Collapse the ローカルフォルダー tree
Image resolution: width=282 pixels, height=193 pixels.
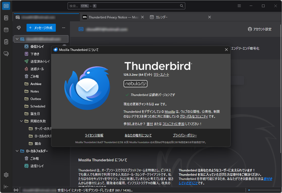pos(17,151)
